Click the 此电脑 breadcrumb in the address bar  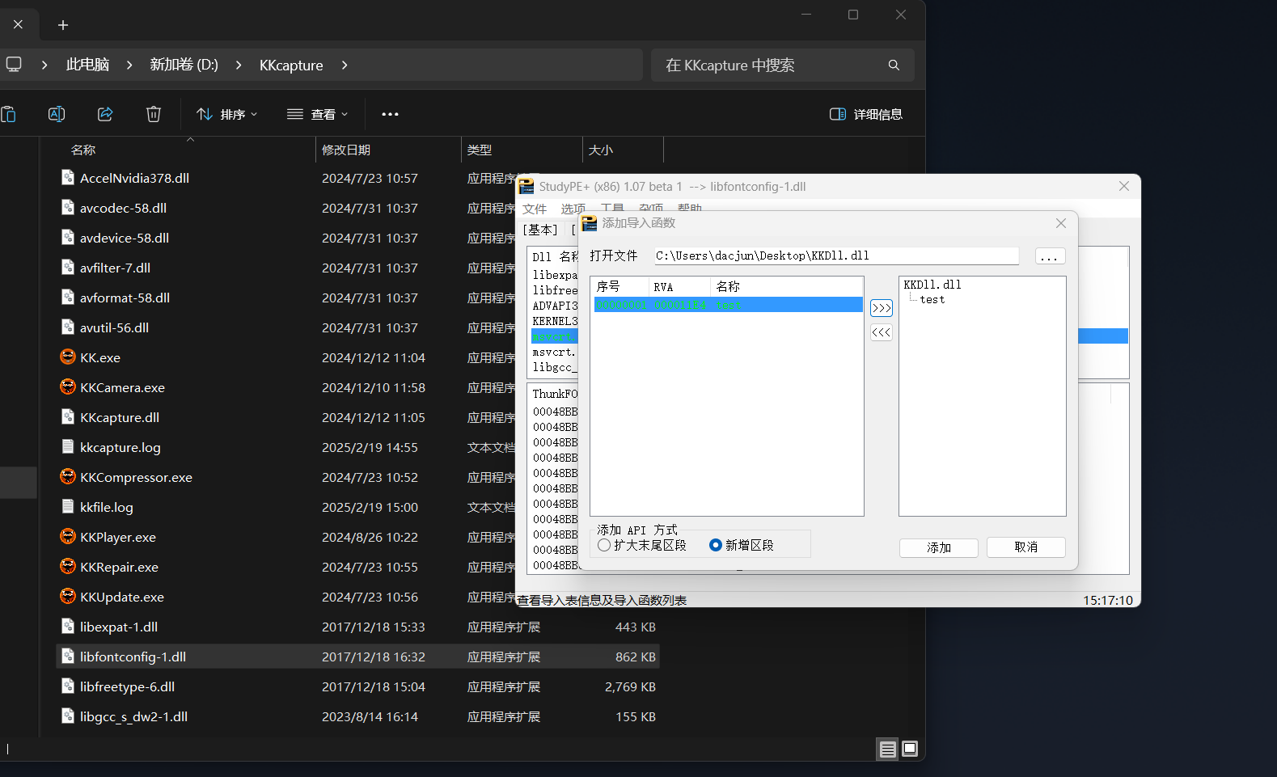point(87,65)
